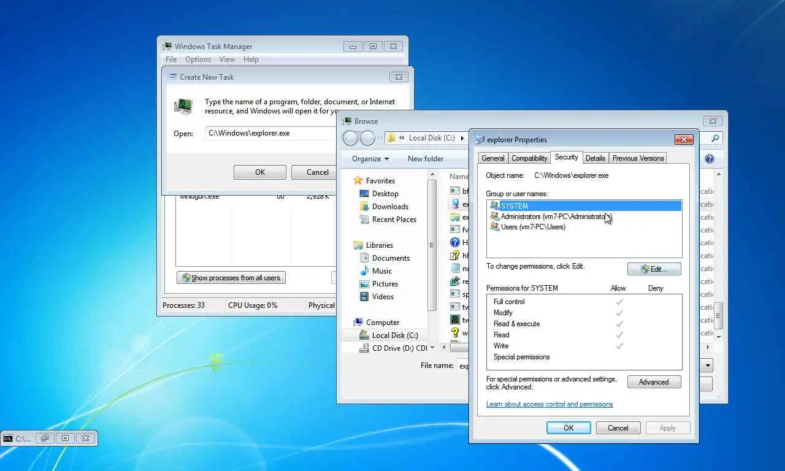The image size is (785, 471).
Task: Click New folder in Browse toolbar
Action: 426,159
